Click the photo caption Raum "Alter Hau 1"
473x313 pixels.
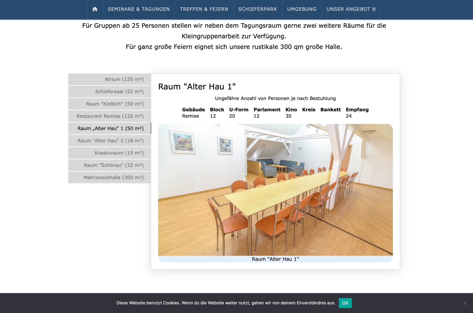(x=275, y=259)
